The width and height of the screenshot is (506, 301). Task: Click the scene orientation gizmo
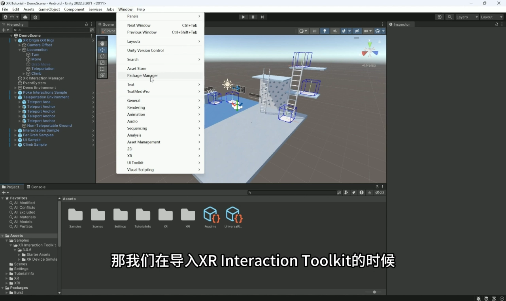[x=370, y=51]
